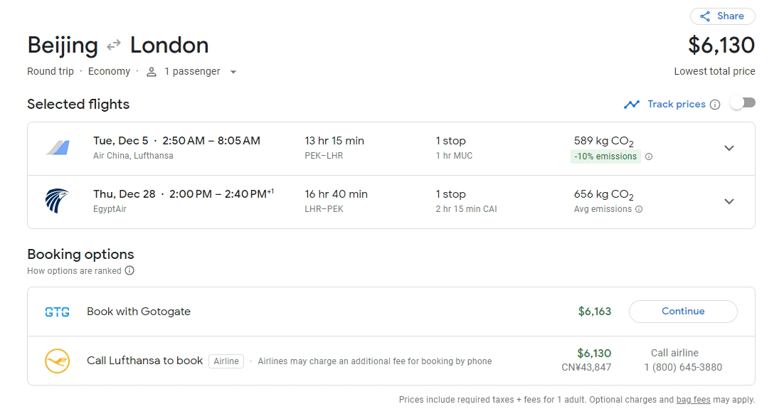Open the bag fees link
The width and height of the screenshot is (784, 414).
(693, 400)
